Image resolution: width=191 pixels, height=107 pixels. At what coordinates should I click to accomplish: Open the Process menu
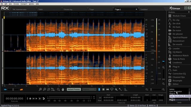[16, 4]
